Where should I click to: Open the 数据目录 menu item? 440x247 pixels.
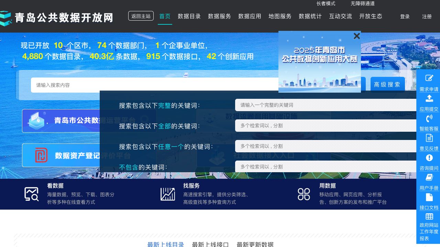click(x=189, y=16)
